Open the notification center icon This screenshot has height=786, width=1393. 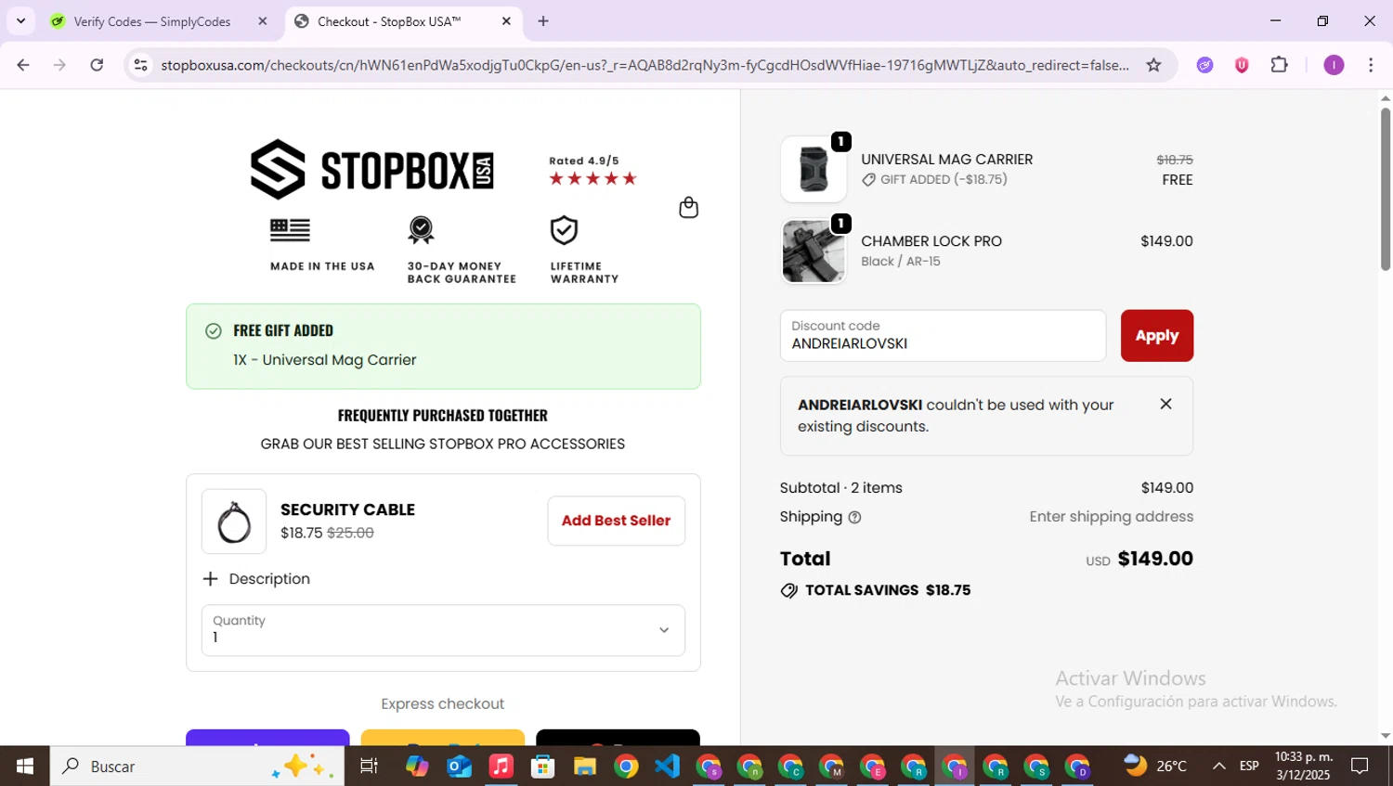tap(1360, 767)
